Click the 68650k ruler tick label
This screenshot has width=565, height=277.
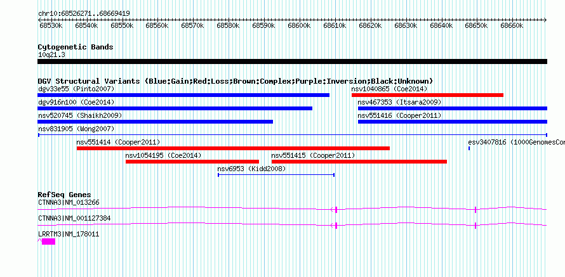click(476, 26)
